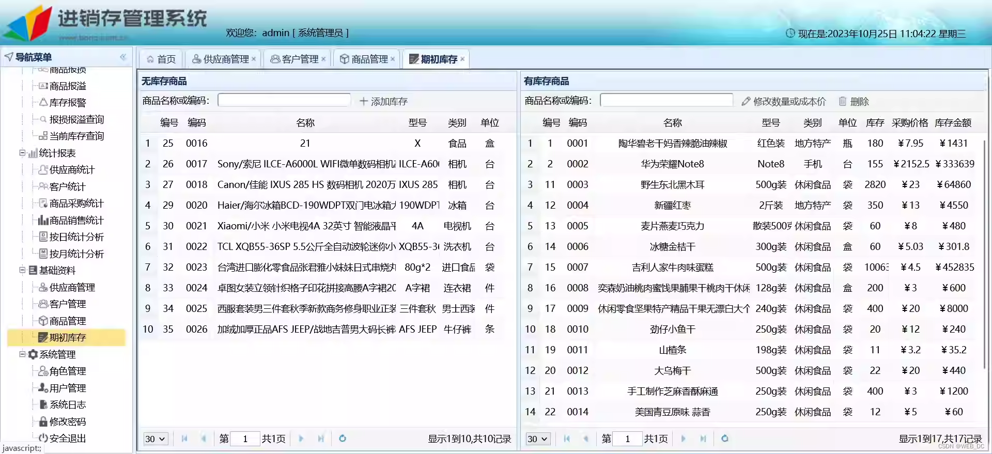This screenshot has height=454, width=992.
Task: Open page size dropdown in 有库存商品 pager
Action: tap(537, 439)
